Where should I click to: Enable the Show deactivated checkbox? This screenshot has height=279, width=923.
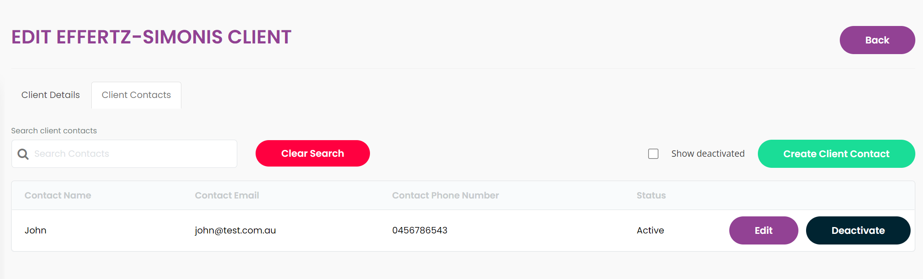tap(653, 154)
